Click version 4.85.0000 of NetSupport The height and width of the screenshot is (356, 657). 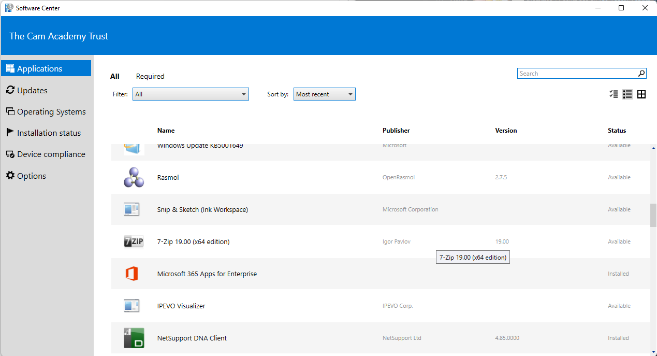[x=506, y=338]
